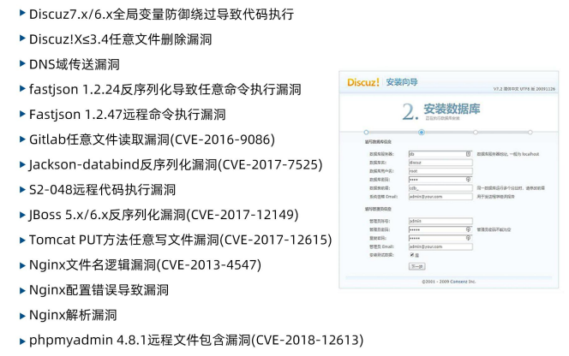
Task: Open 'phpmyadmin 4.8.1远程文件包含漏洞(CVE-2018-12613)' item
Action: (196, 340)
